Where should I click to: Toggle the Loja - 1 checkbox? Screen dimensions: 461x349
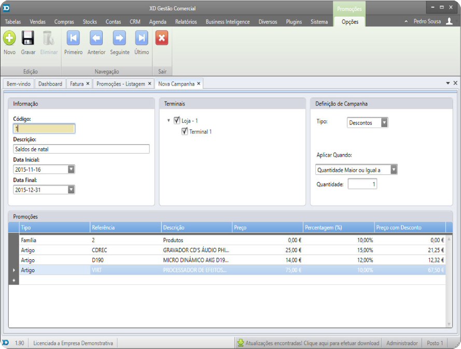point(177,120)
